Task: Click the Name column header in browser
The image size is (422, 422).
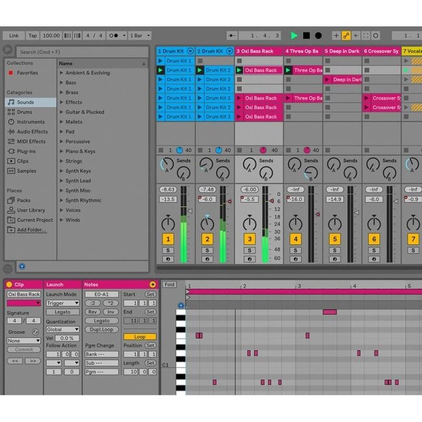Action: [103, 64]
